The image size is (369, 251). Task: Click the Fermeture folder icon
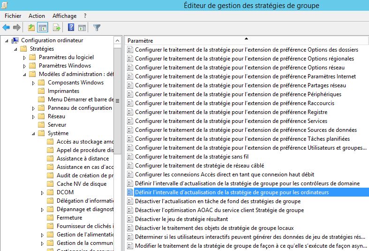[x=50, y=217]
